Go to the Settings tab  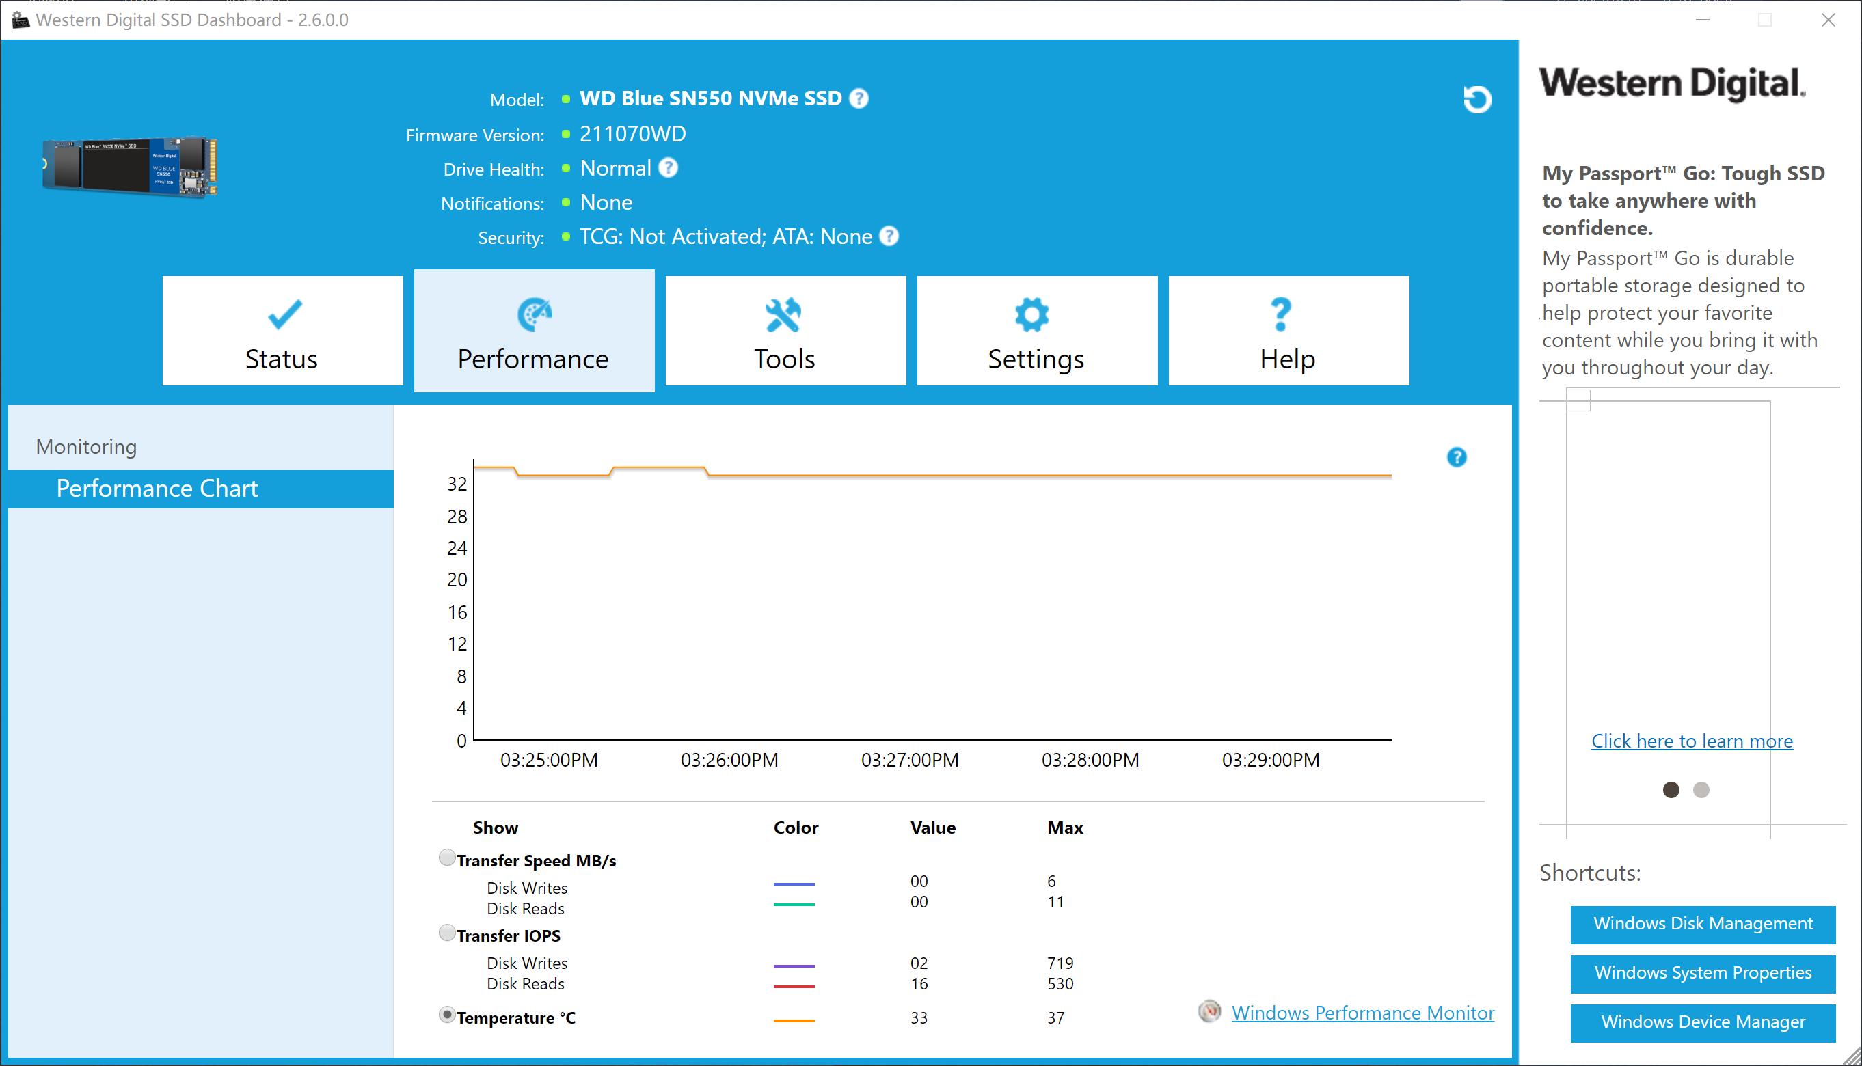click(x=1037, y=331)
